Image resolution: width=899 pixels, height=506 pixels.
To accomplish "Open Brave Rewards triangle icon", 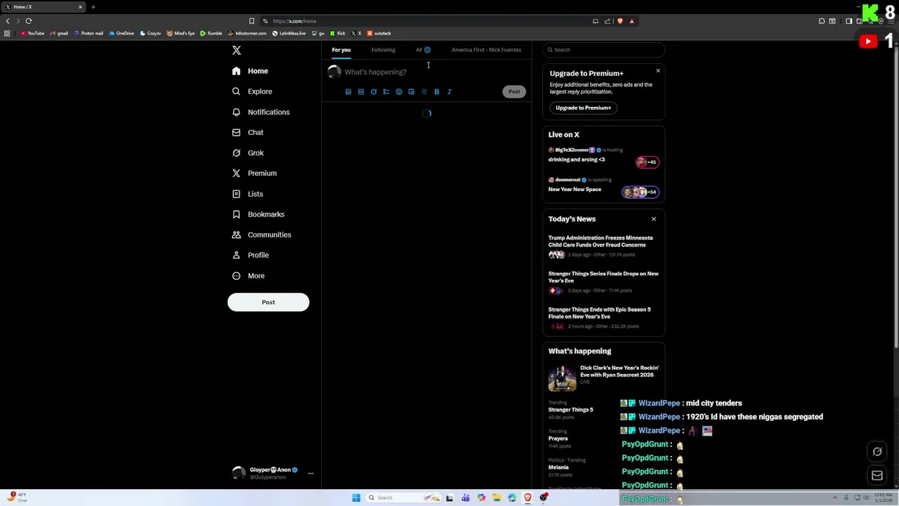I will [631, 21].
